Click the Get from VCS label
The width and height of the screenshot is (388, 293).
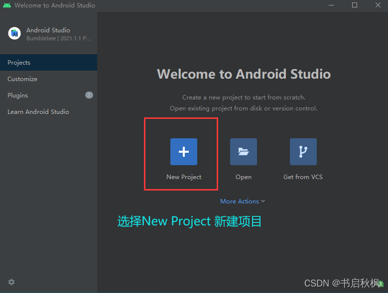click(303, 177)
